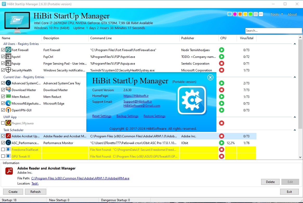Select the magenta color theme swatch

point(235,14)
